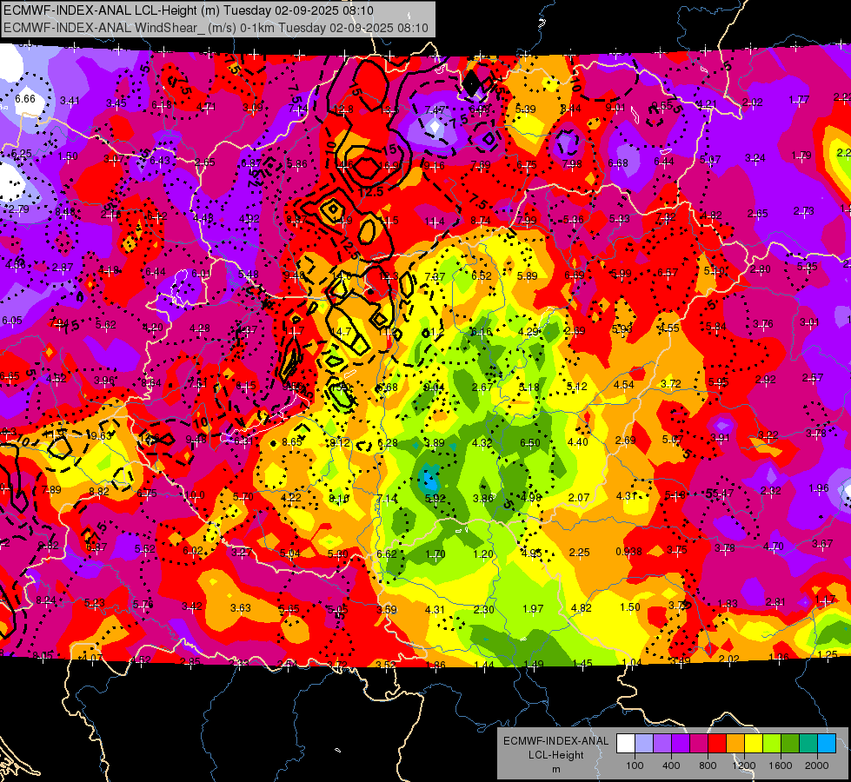Click the LCL-Height (m) header line

[x=189, y=10]
